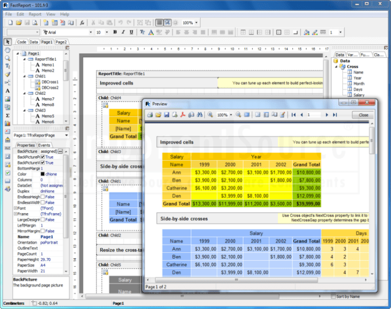Viewport: 391px width, 309px height.
Task: Open the font name Arial dropdown
Action: coord(91,32)
